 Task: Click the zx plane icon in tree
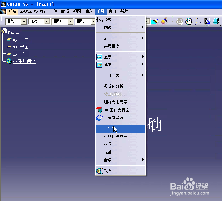(9, 54)
